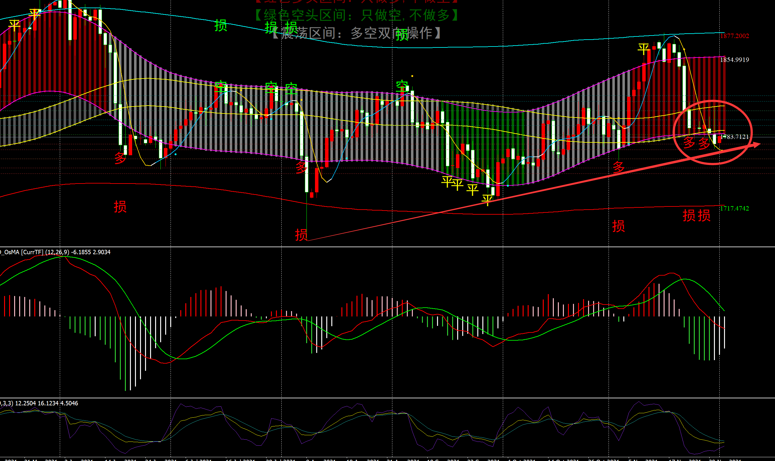
Task: Click the red 1877.2002 price label
Action: click(734, 36)
